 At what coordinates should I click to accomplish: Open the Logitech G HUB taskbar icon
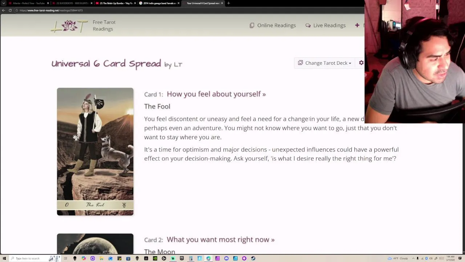coord(164,258)
